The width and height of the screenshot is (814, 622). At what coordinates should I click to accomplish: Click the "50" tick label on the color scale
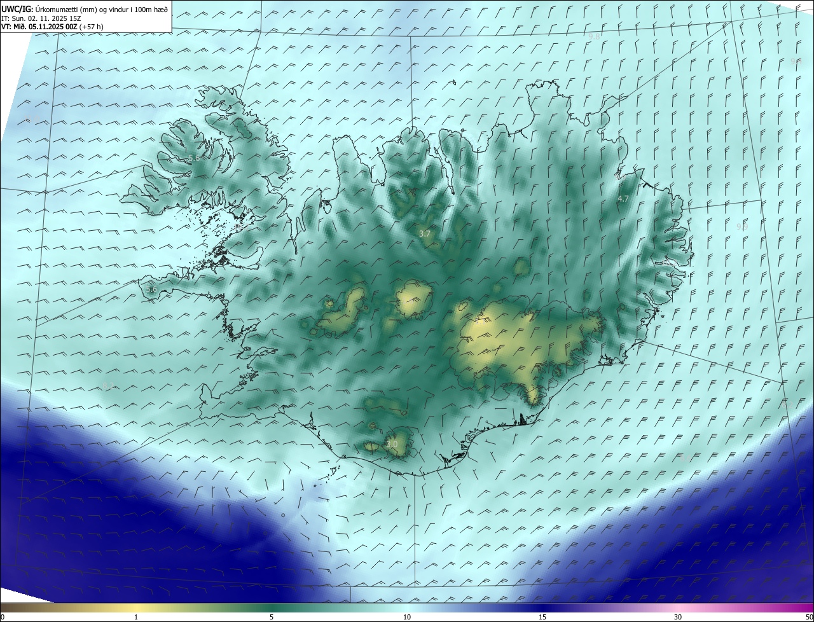[809, 617]
